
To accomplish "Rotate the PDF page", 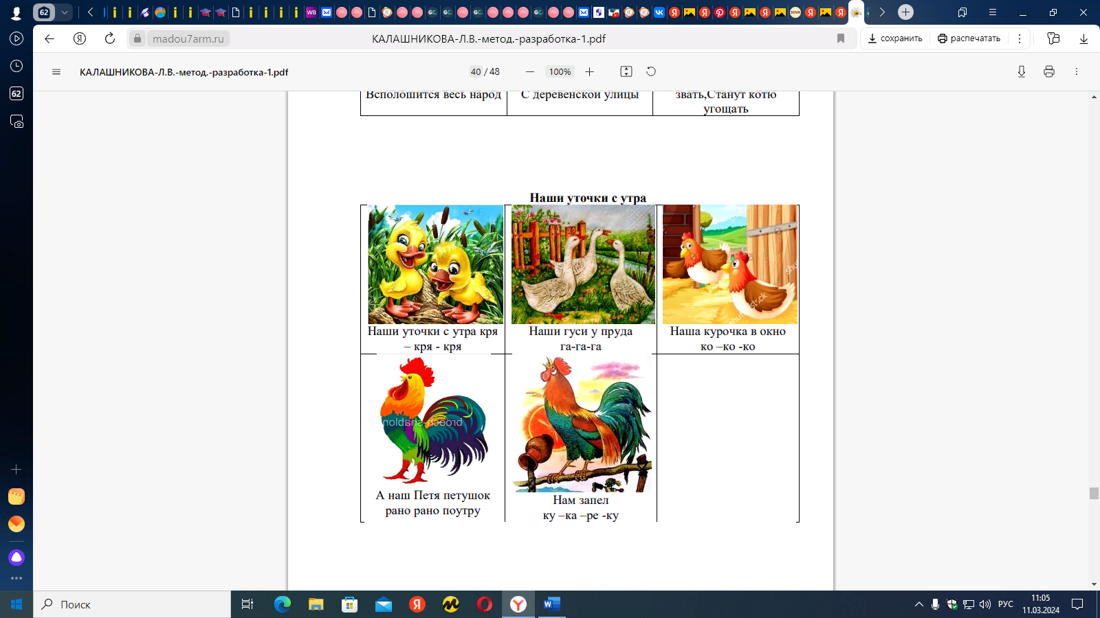I will (x=651, y=71).
